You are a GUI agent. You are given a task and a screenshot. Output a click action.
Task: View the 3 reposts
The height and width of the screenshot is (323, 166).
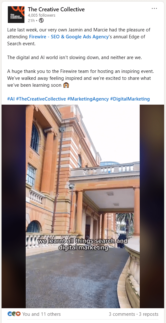point(148,314)
